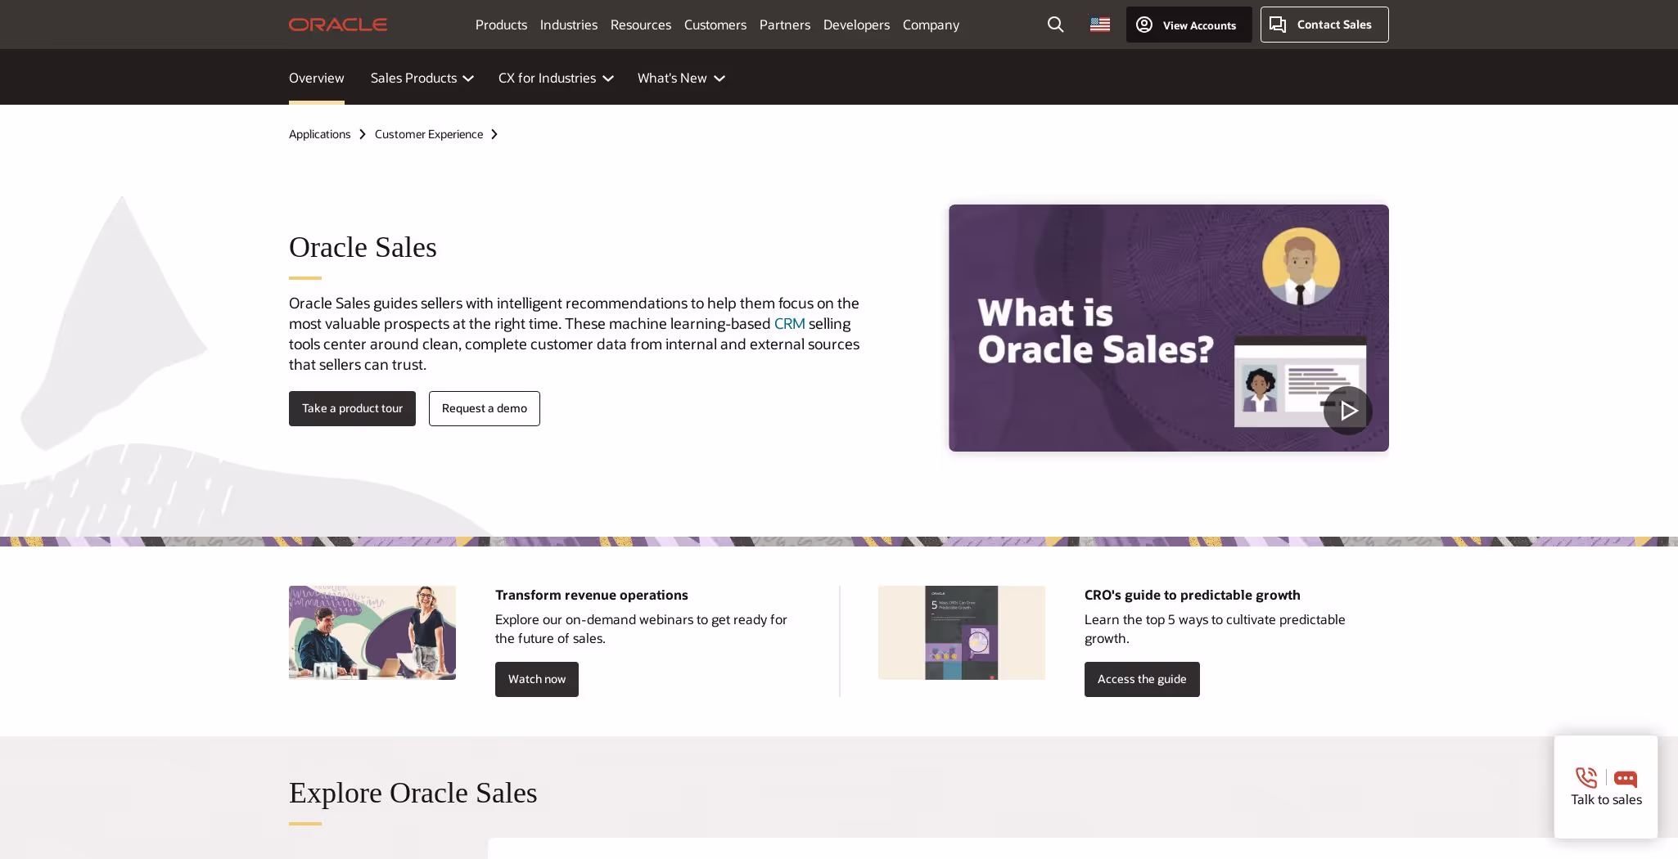Click the chat bubble icon in Talk to sales
This screenshot has height=859, width=1678.
pyautogui.click(x=1626, y=778)
